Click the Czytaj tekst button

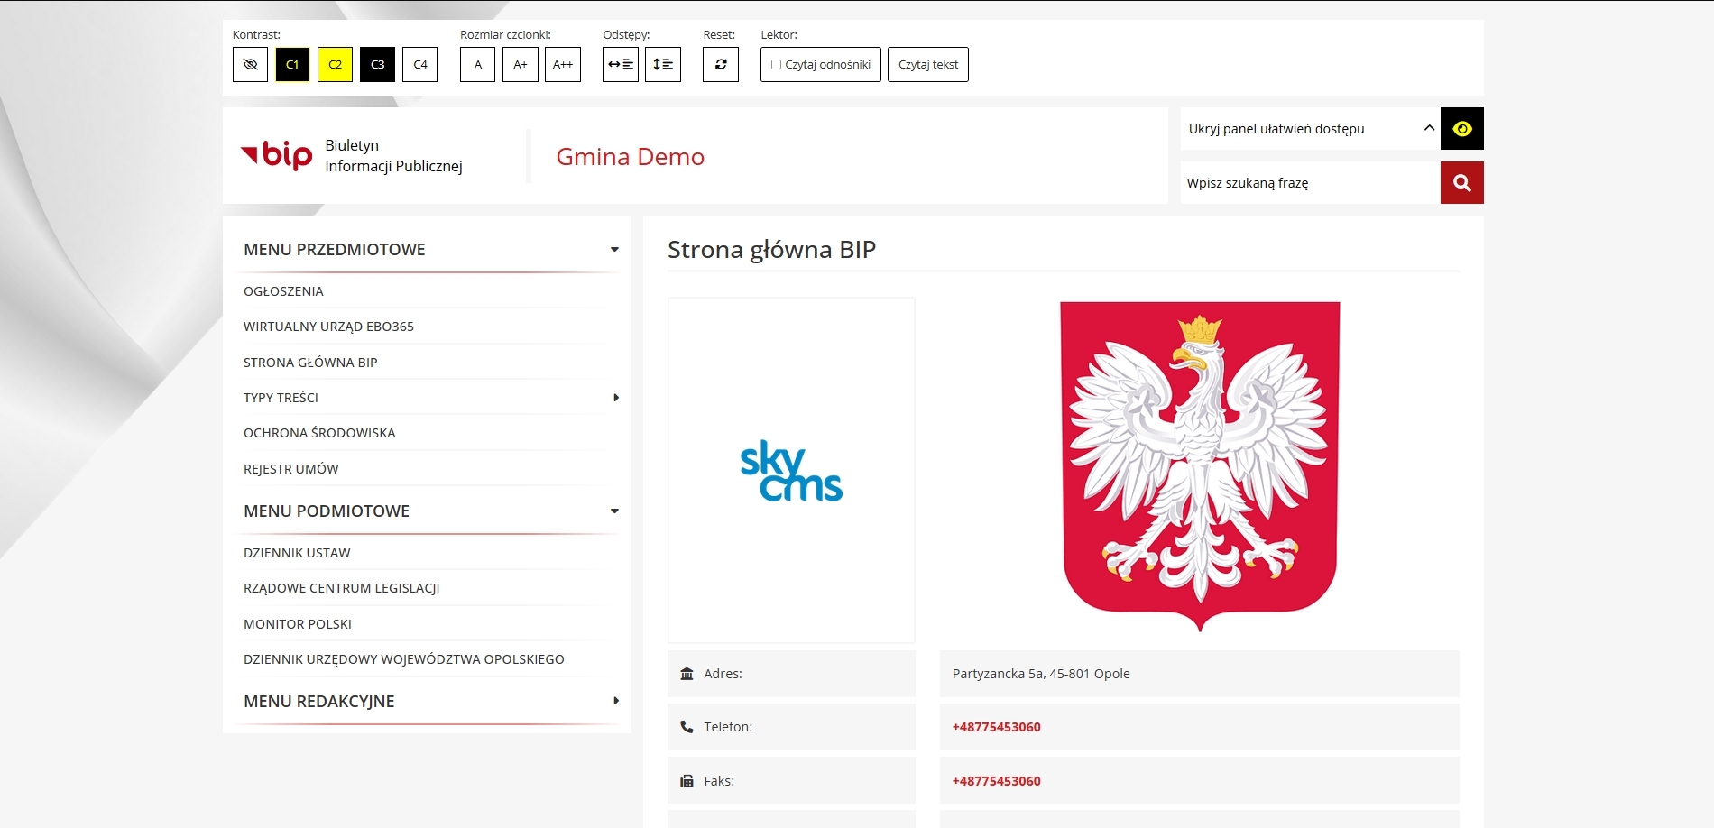point(928,64)
